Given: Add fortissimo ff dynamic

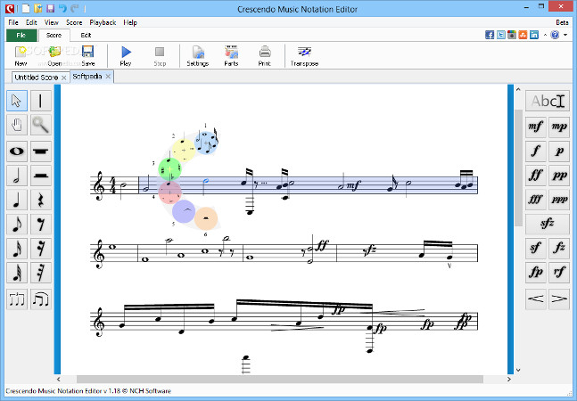Looking at the screenshot, I should tap(536, 176).
